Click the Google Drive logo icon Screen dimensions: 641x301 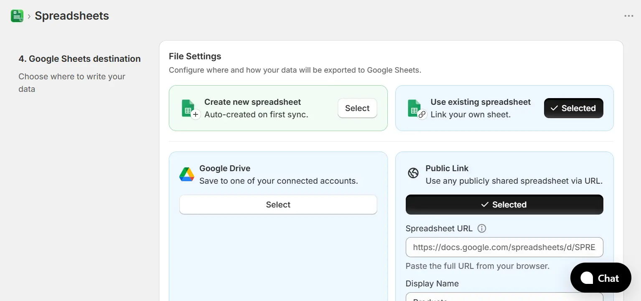coord(187,175)
